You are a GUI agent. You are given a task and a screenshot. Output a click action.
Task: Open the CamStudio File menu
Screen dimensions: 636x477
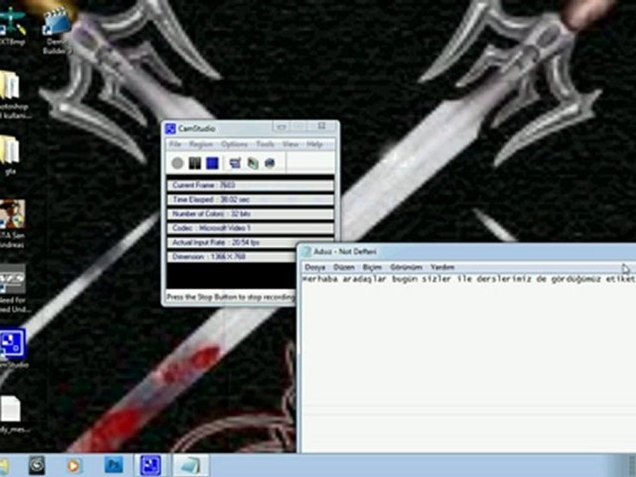[175, 144]
